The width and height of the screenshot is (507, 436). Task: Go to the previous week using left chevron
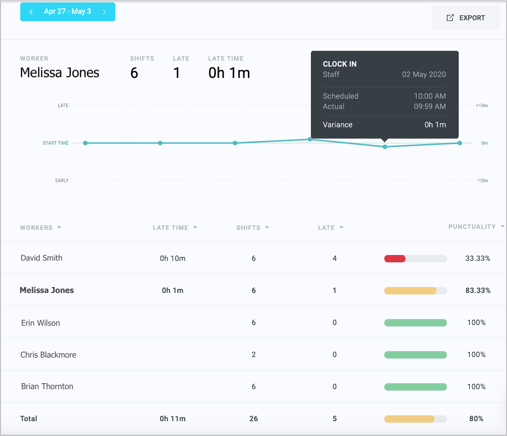pyautogui.click(x=31, y=12)
